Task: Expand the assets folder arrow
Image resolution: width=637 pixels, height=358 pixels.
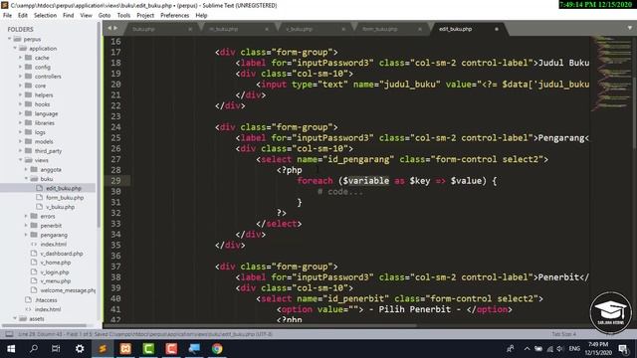Action: pyautogui.click(x=15, y=318)
